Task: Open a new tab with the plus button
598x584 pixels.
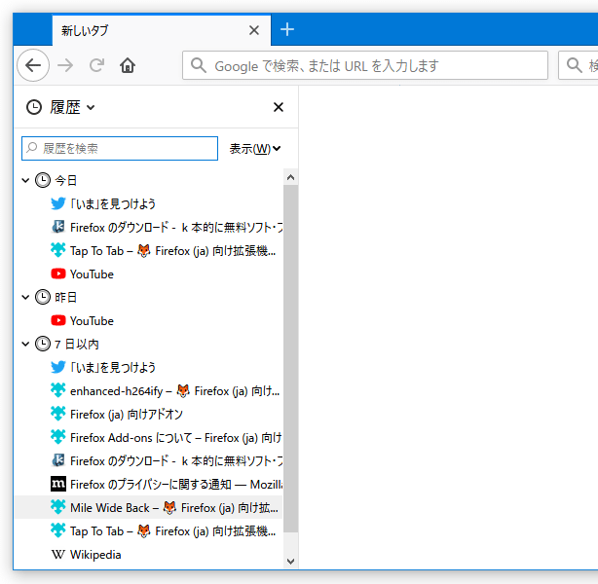Action: [x=286, y=29]
